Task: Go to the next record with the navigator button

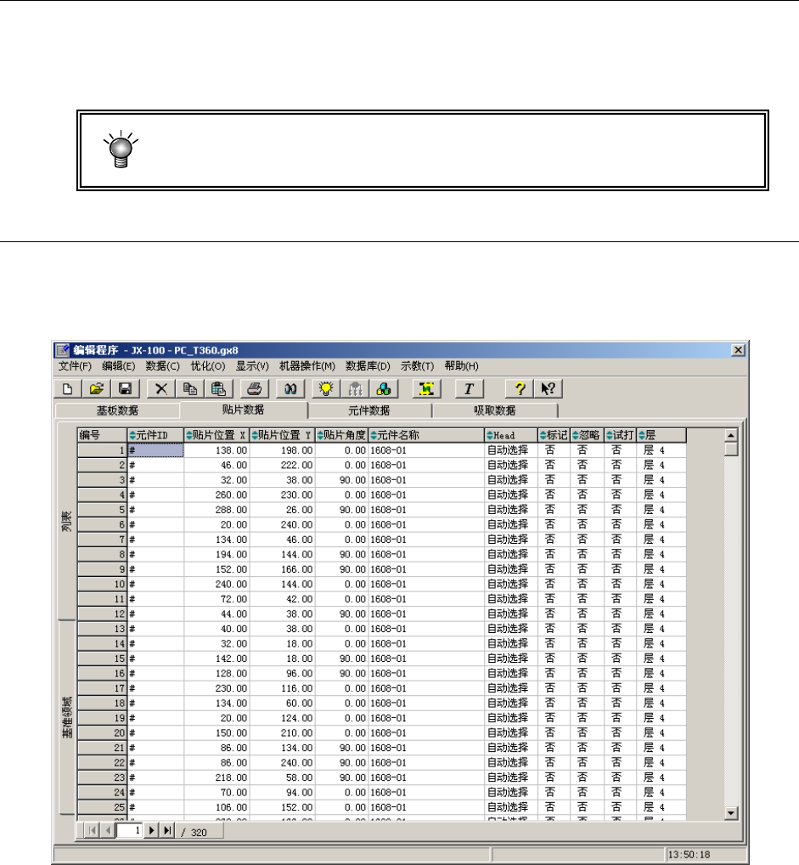Action: coord(152,830)
